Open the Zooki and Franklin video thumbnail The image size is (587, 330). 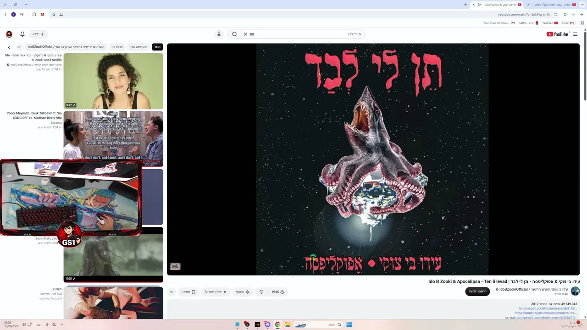click(113, 81)
